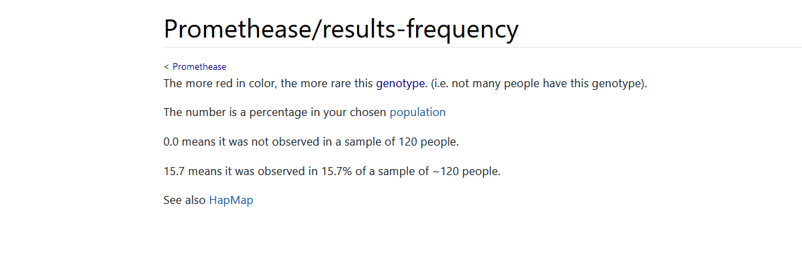The height and width of the screenshot is (265, 802).
Task: Click the Promethease/results-frequency page heading
Action: pyautogui.click(x=341, y=29)
